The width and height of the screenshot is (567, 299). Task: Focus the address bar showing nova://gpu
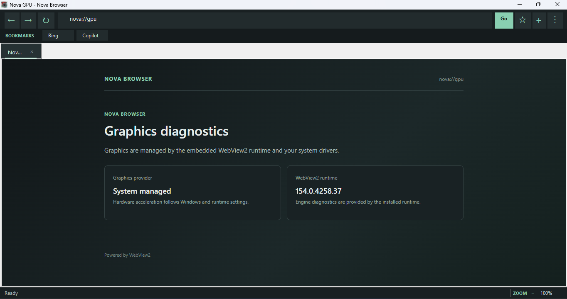(x=275, y=20)
